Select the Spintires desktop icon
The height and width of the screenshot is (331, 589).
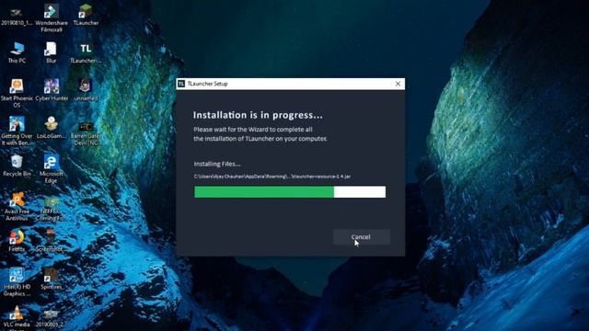tap(51, 279)
